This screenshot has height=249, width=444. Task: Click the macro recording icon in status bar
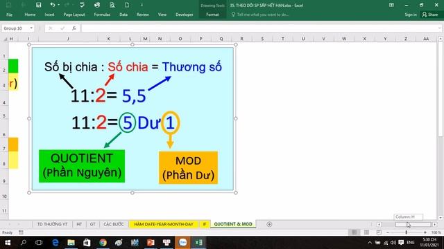(x=21, y=232)
